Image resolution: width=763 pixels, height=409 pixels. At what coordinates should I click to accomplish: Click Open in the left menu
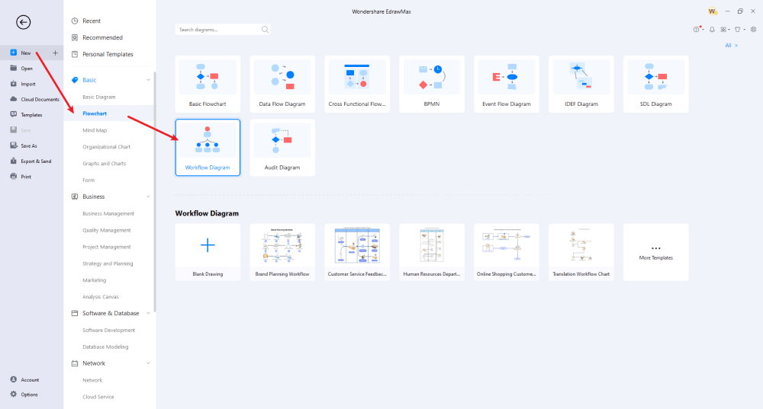pyautogui.click(x=26, y=69)
